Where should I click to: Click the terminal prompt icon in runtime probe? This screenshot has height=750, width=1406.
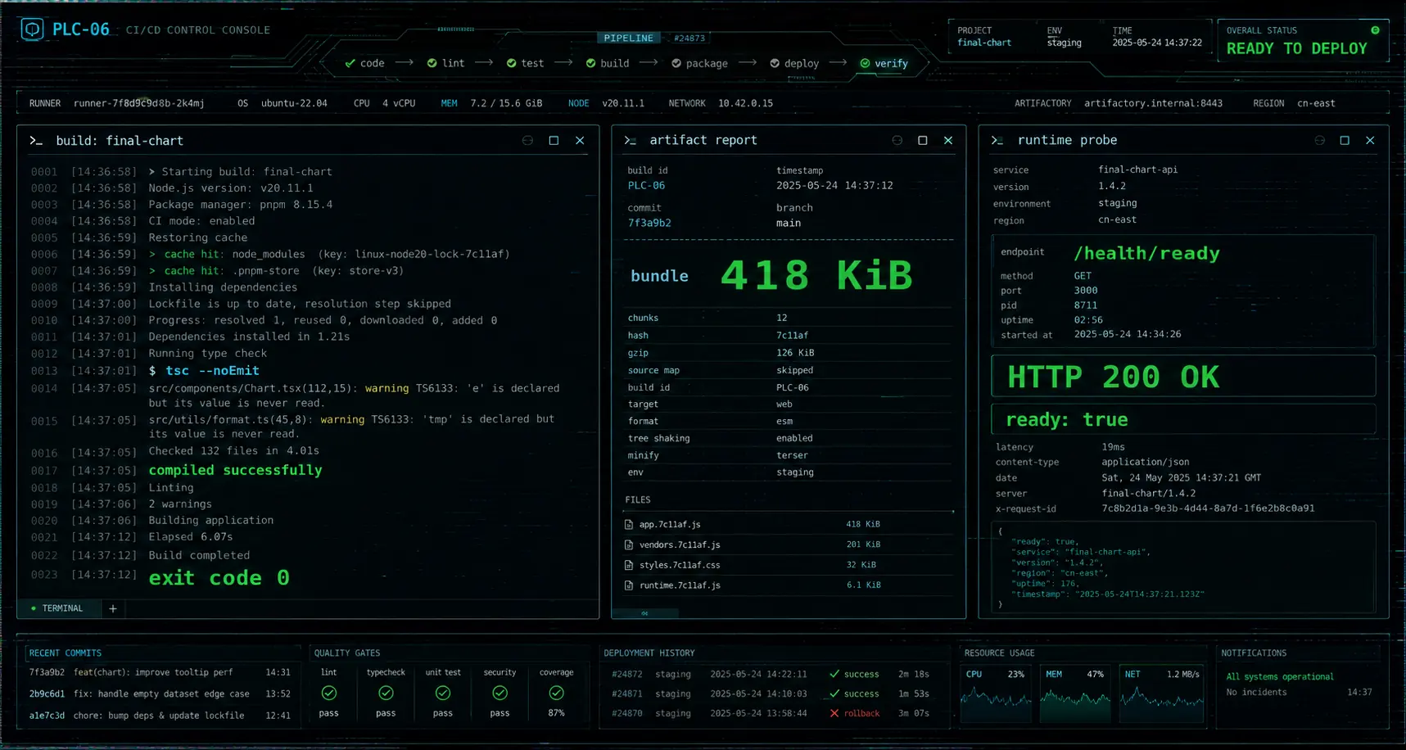997,141
